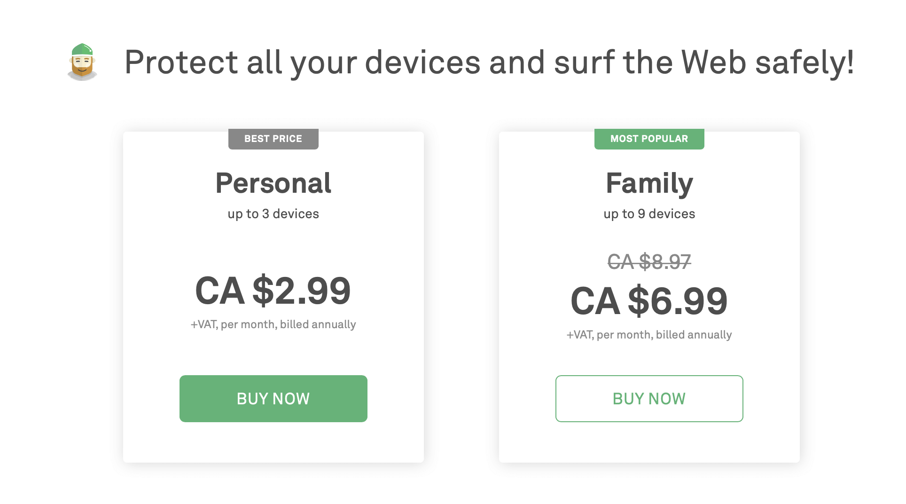Click the word "your" in the headline

(x=323, y=63)
